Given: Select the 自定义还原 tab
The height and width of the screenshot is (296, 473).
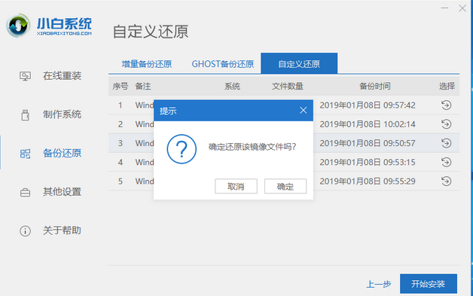Looking at the screenshot, I should pyautogui.click(x=299, y=63).
